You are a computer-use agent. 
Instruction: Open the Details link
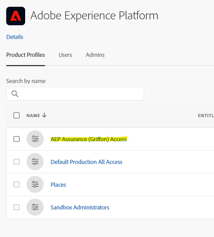point(15,37)
